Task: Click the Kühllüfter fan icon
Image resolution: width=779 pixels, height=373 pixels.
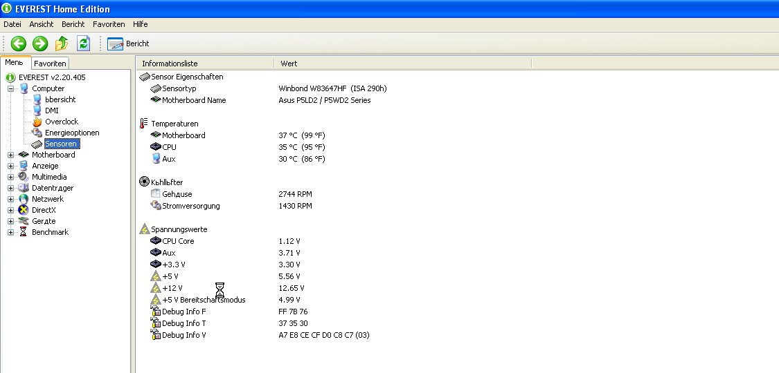Action: [145, 182]
